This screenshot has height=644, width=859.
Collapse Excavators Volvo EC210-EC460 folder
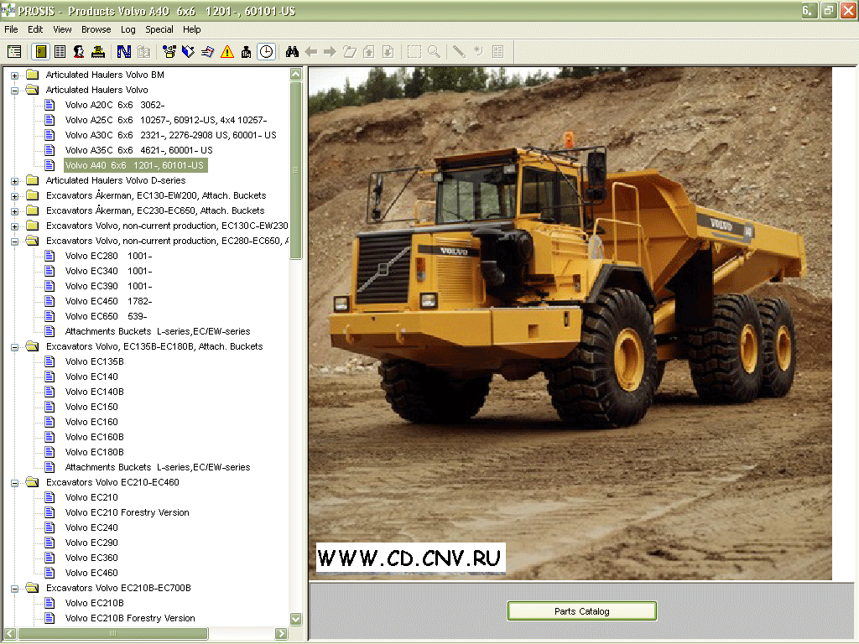coord(15,482)
